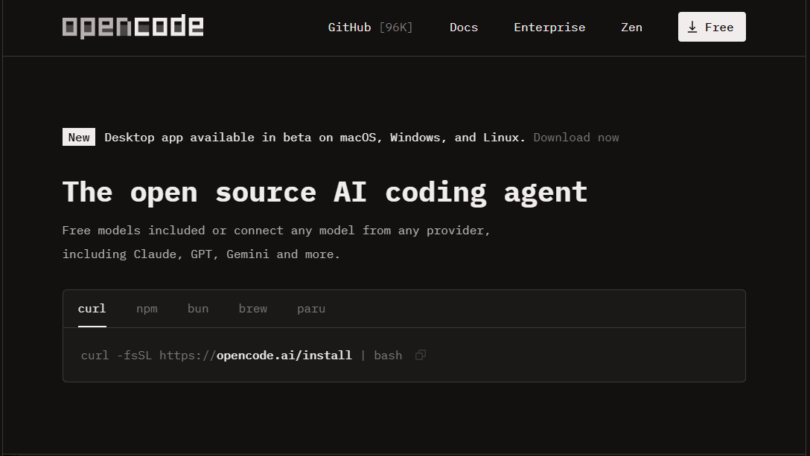Click the headline The open source AI coding agent

(325, 192)
